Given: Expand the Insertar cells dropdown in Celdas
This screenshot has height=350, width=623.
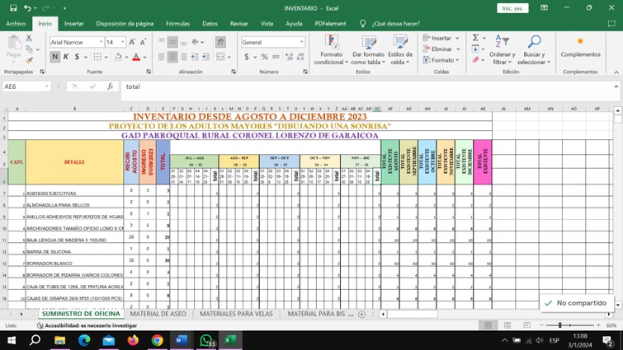Looking at the screenshot, I should click(457, 38).
